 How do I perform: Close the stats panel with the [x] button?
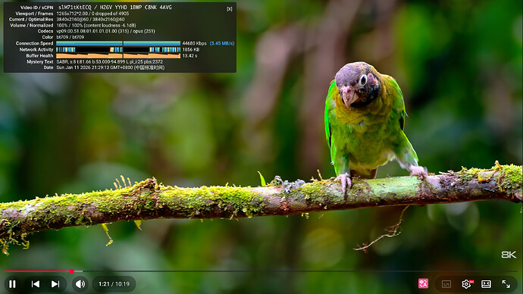(230, 9)
